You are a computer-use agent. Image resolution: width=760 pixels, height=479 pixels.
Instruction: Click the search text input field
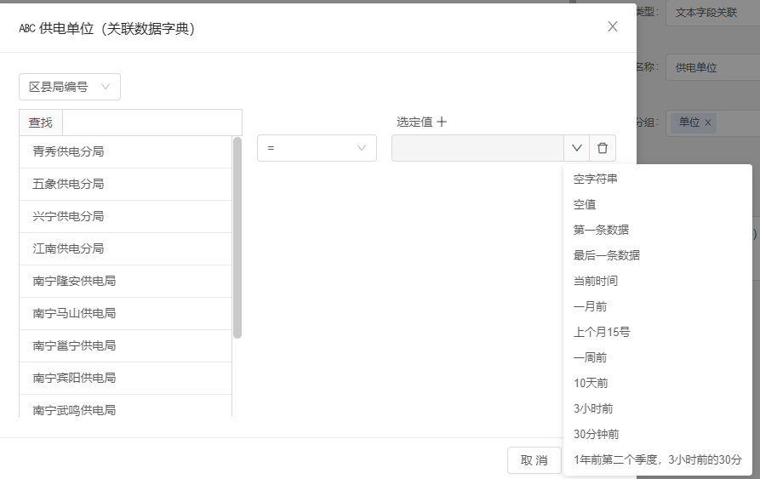(151, 123)
